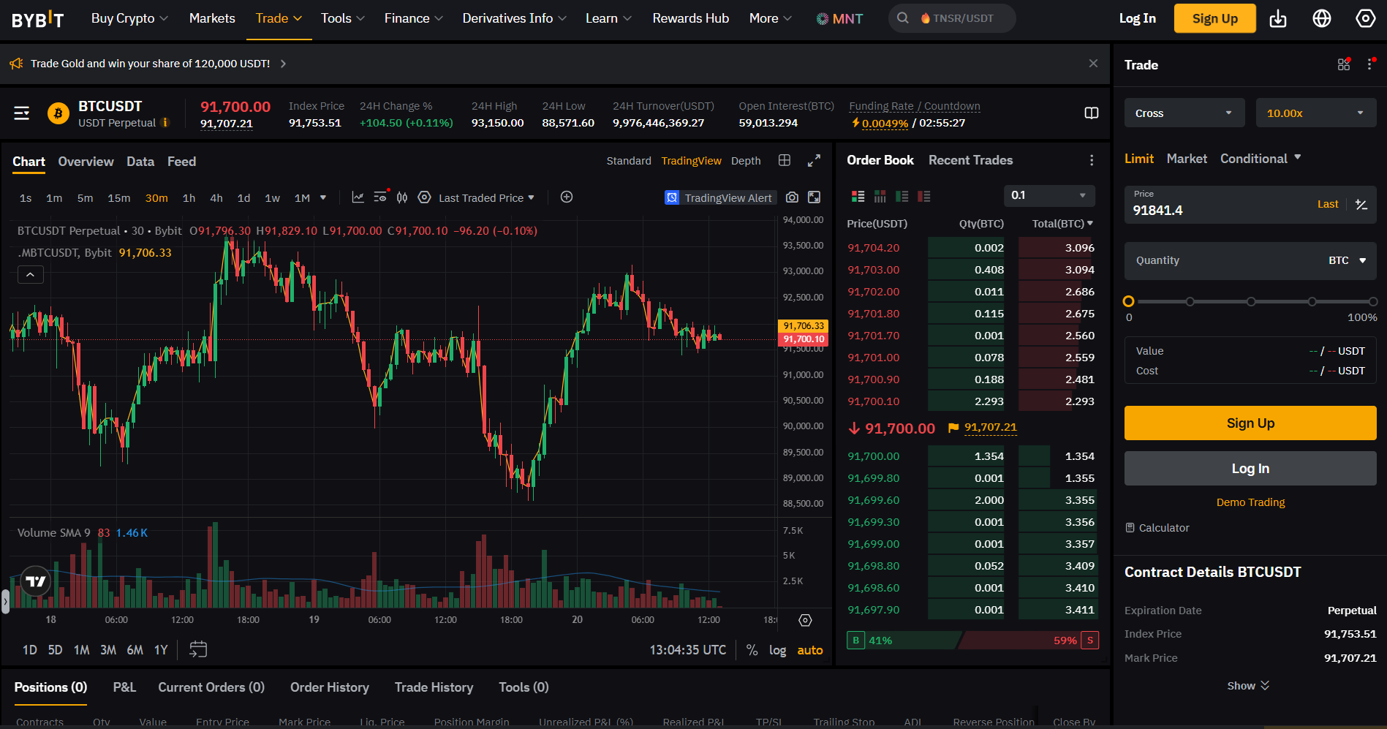This screenshot has width=1387, height=729.
Task: Select the candlestick chart type icon
Action: (401, 197)
